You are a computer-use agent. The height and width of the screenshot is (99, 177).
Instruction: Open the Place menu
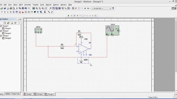[15, 5]
